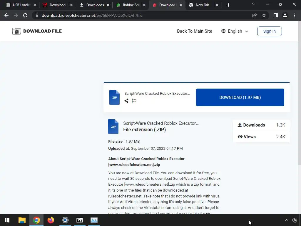Open the Chrome three-dot menu

[x=295, y=15]
